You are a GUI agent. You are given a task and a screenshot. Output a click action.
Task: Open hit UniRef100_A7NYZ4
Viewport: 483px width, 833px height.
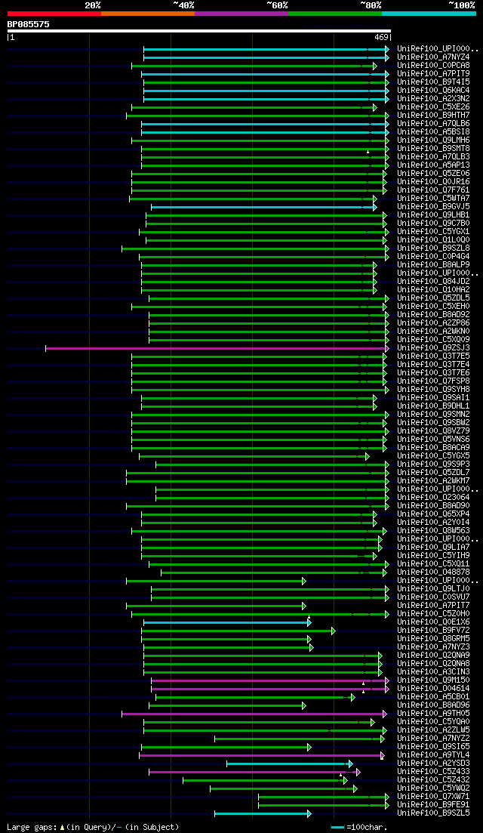(434, 57)
